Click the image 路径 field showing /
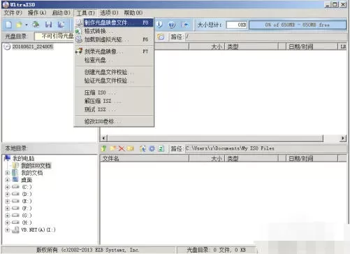The height and width of the screenshot is (254, 350). pyautogui.click(x=266, y=36)
